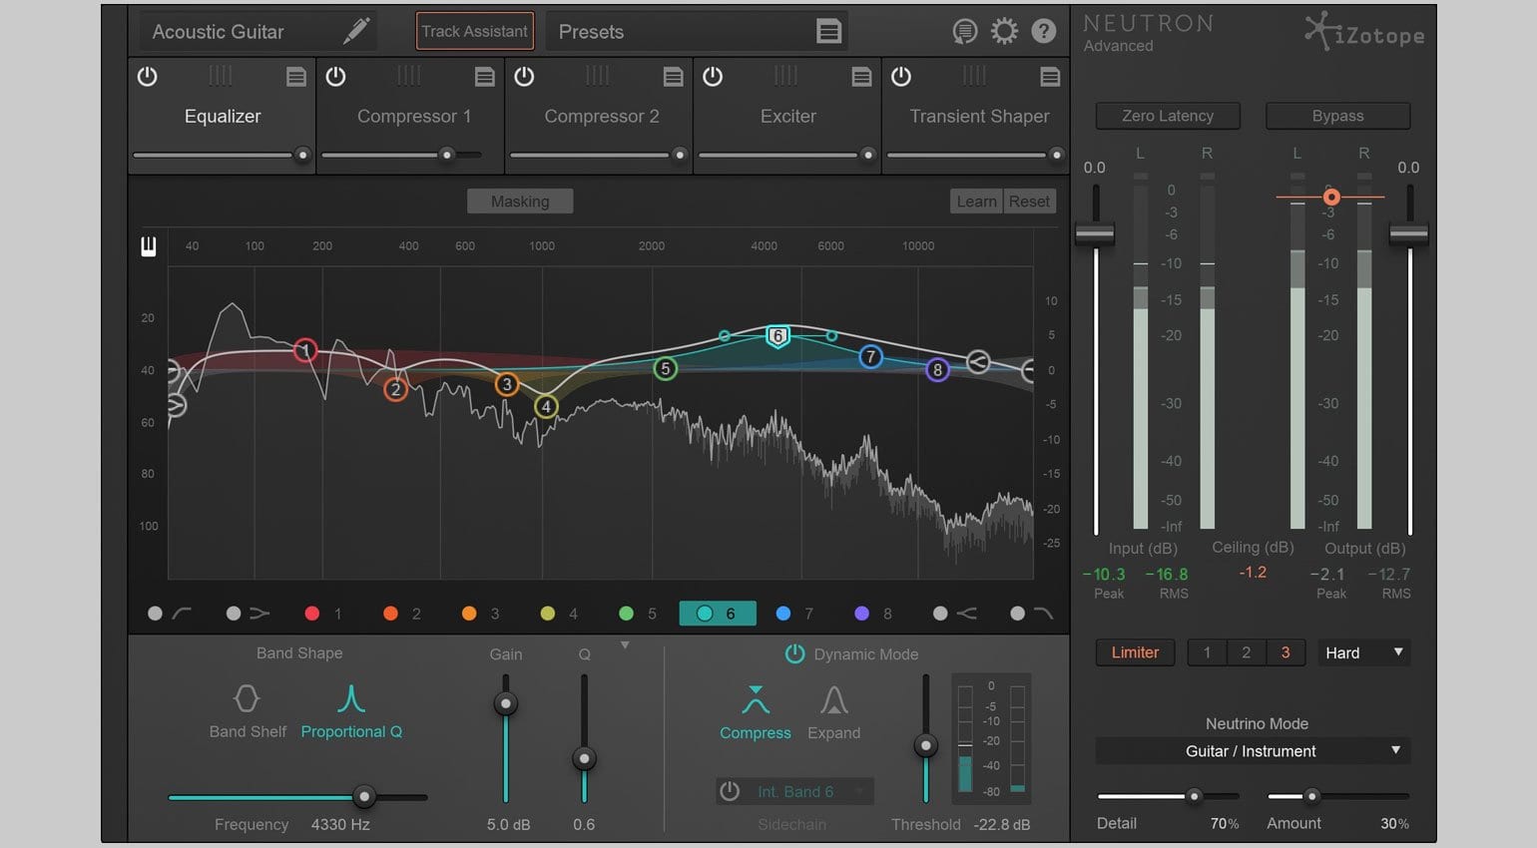
Task: Select Compress dynamic mode
Action: 756,712
